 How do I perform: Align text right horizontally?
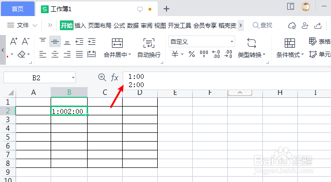[x=67, y=55]
